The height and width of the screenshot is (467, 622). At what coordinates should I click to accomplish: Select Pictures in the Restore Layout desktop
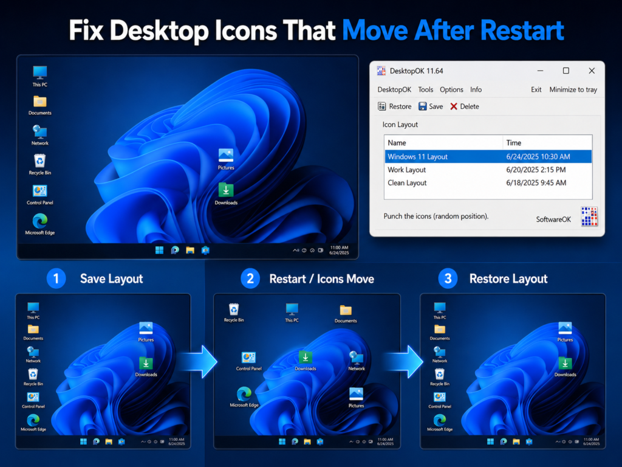click(x=566, y=331)
